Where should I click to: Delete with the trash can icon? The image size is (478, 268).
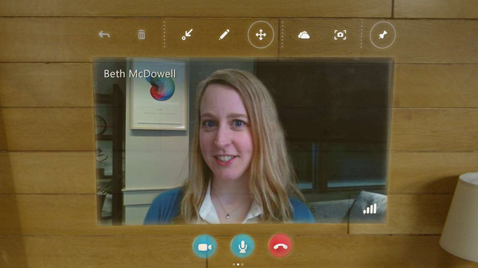click(x=141, y=34)
